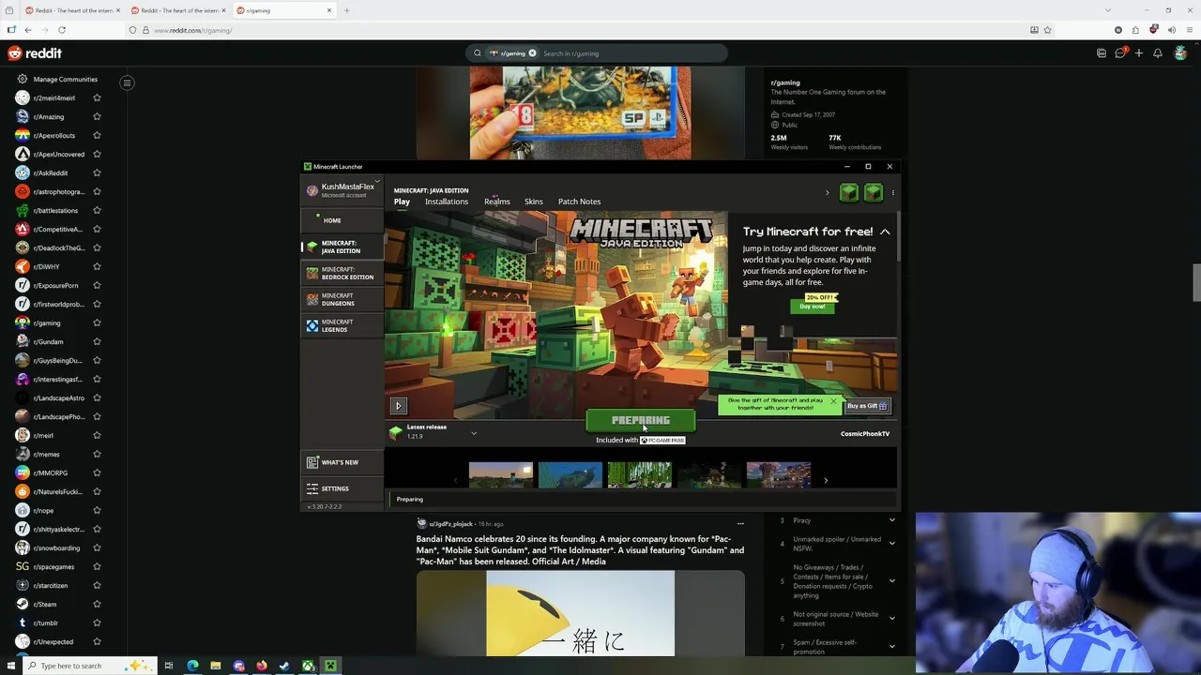Show next screenshots in launcher carousel
Screen dimensions: 1201x675
point(826,480)
